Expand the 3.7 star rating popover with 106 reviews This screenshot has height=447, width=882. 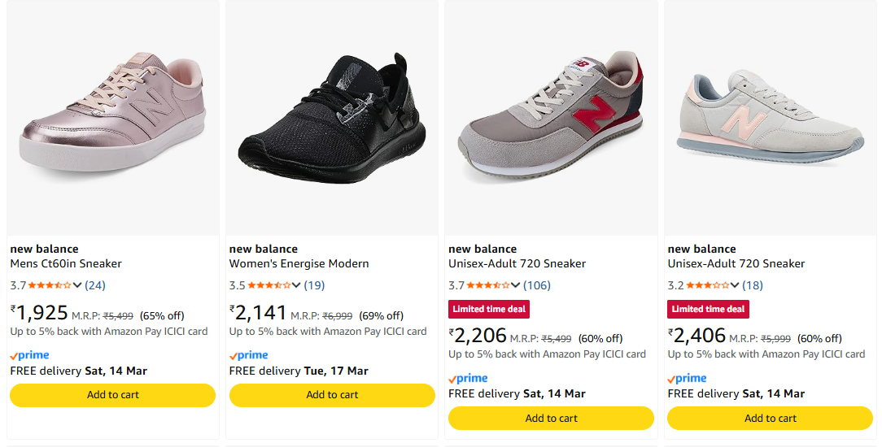point(515,285)
